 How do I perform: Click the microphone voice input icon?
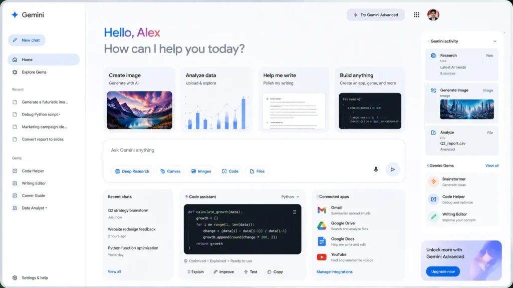376,169
